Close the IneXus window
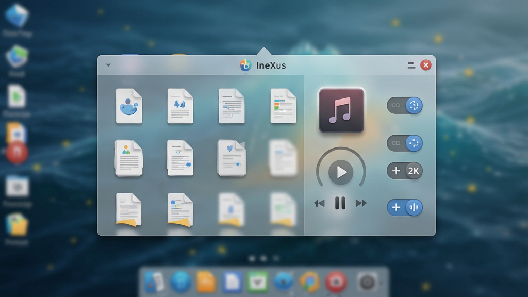528x297 pixels. (426, 65)
